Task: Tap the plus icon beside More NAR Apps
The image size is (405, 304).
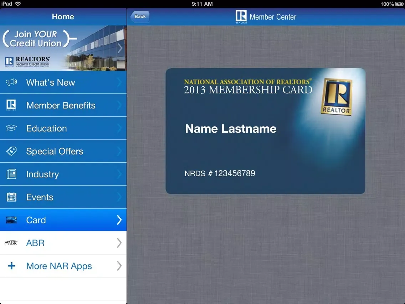Action: click(x=11, y=266)
